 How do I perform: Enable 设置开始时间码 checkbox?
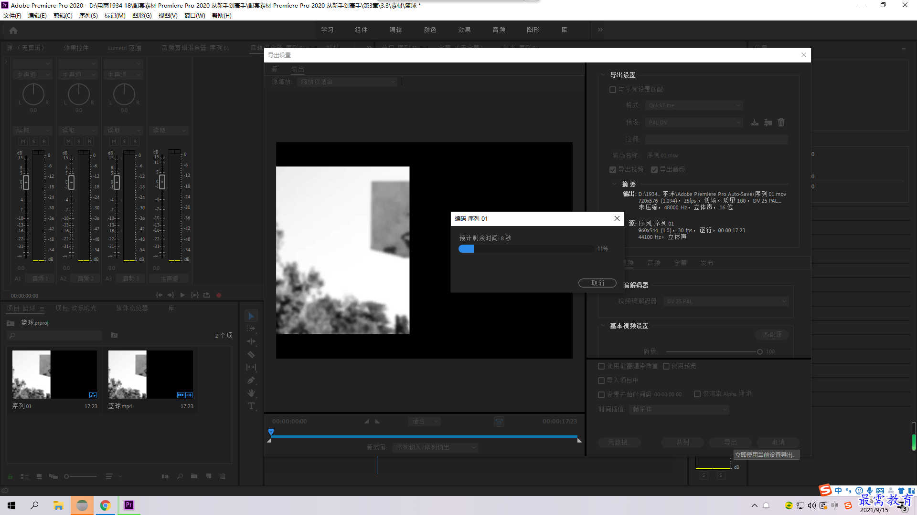[601, 395]
